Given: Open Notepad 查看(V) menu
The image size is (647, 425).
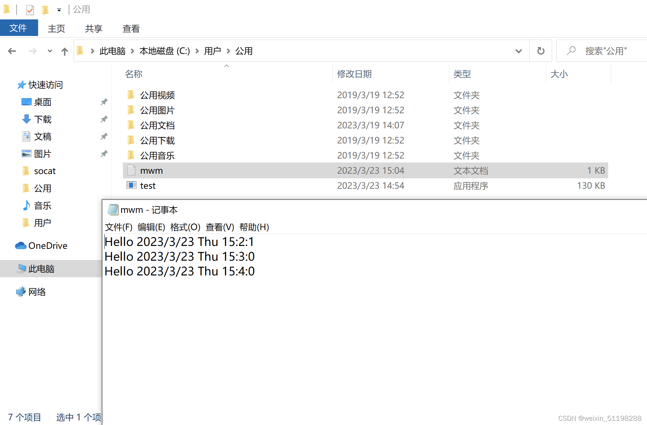Looking at the screenshot, I should [220, 227].
